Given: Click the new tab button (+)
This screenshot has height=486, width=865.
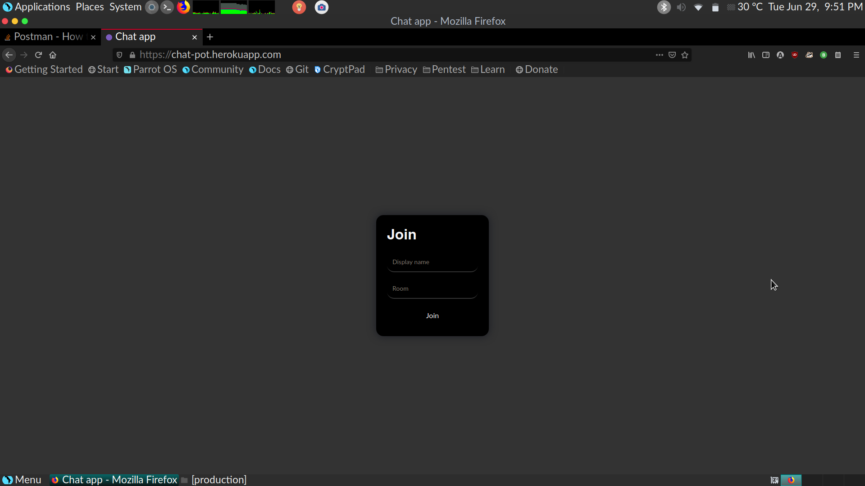Looking at the screenshot, I should (x=209, y=36).
